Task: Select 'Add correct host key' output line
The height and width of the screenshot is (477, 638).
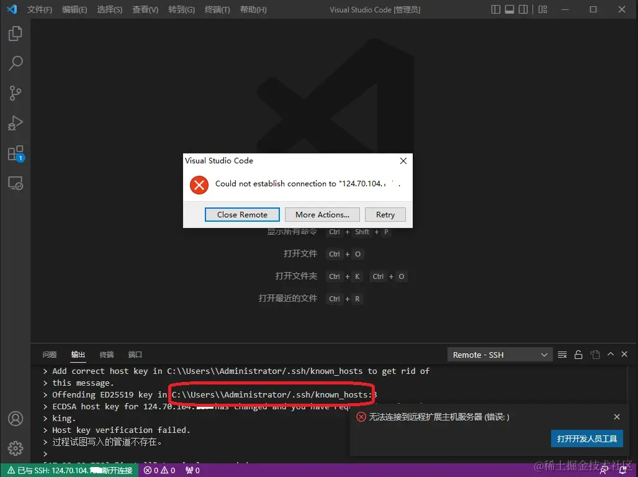Action: coord(241,371)
